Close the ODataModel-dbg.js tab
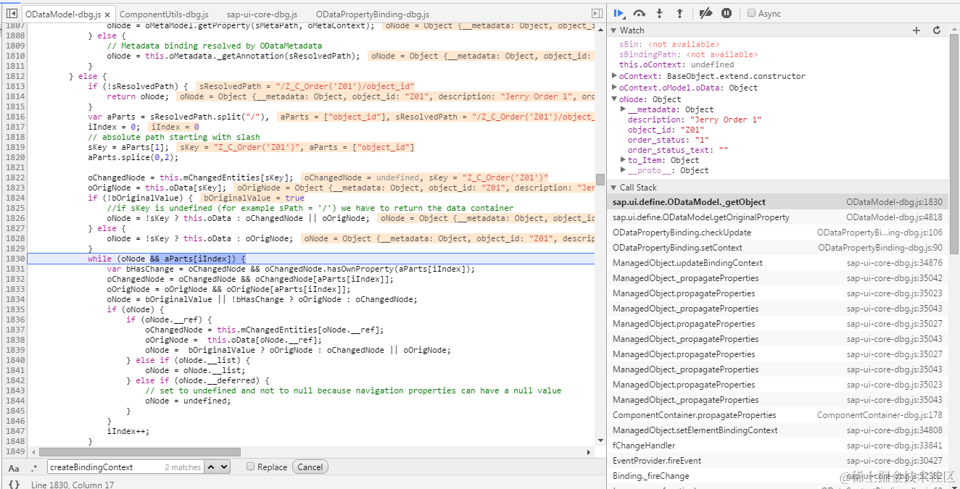Viewport: 960px width, 489px height. (107, 14)
